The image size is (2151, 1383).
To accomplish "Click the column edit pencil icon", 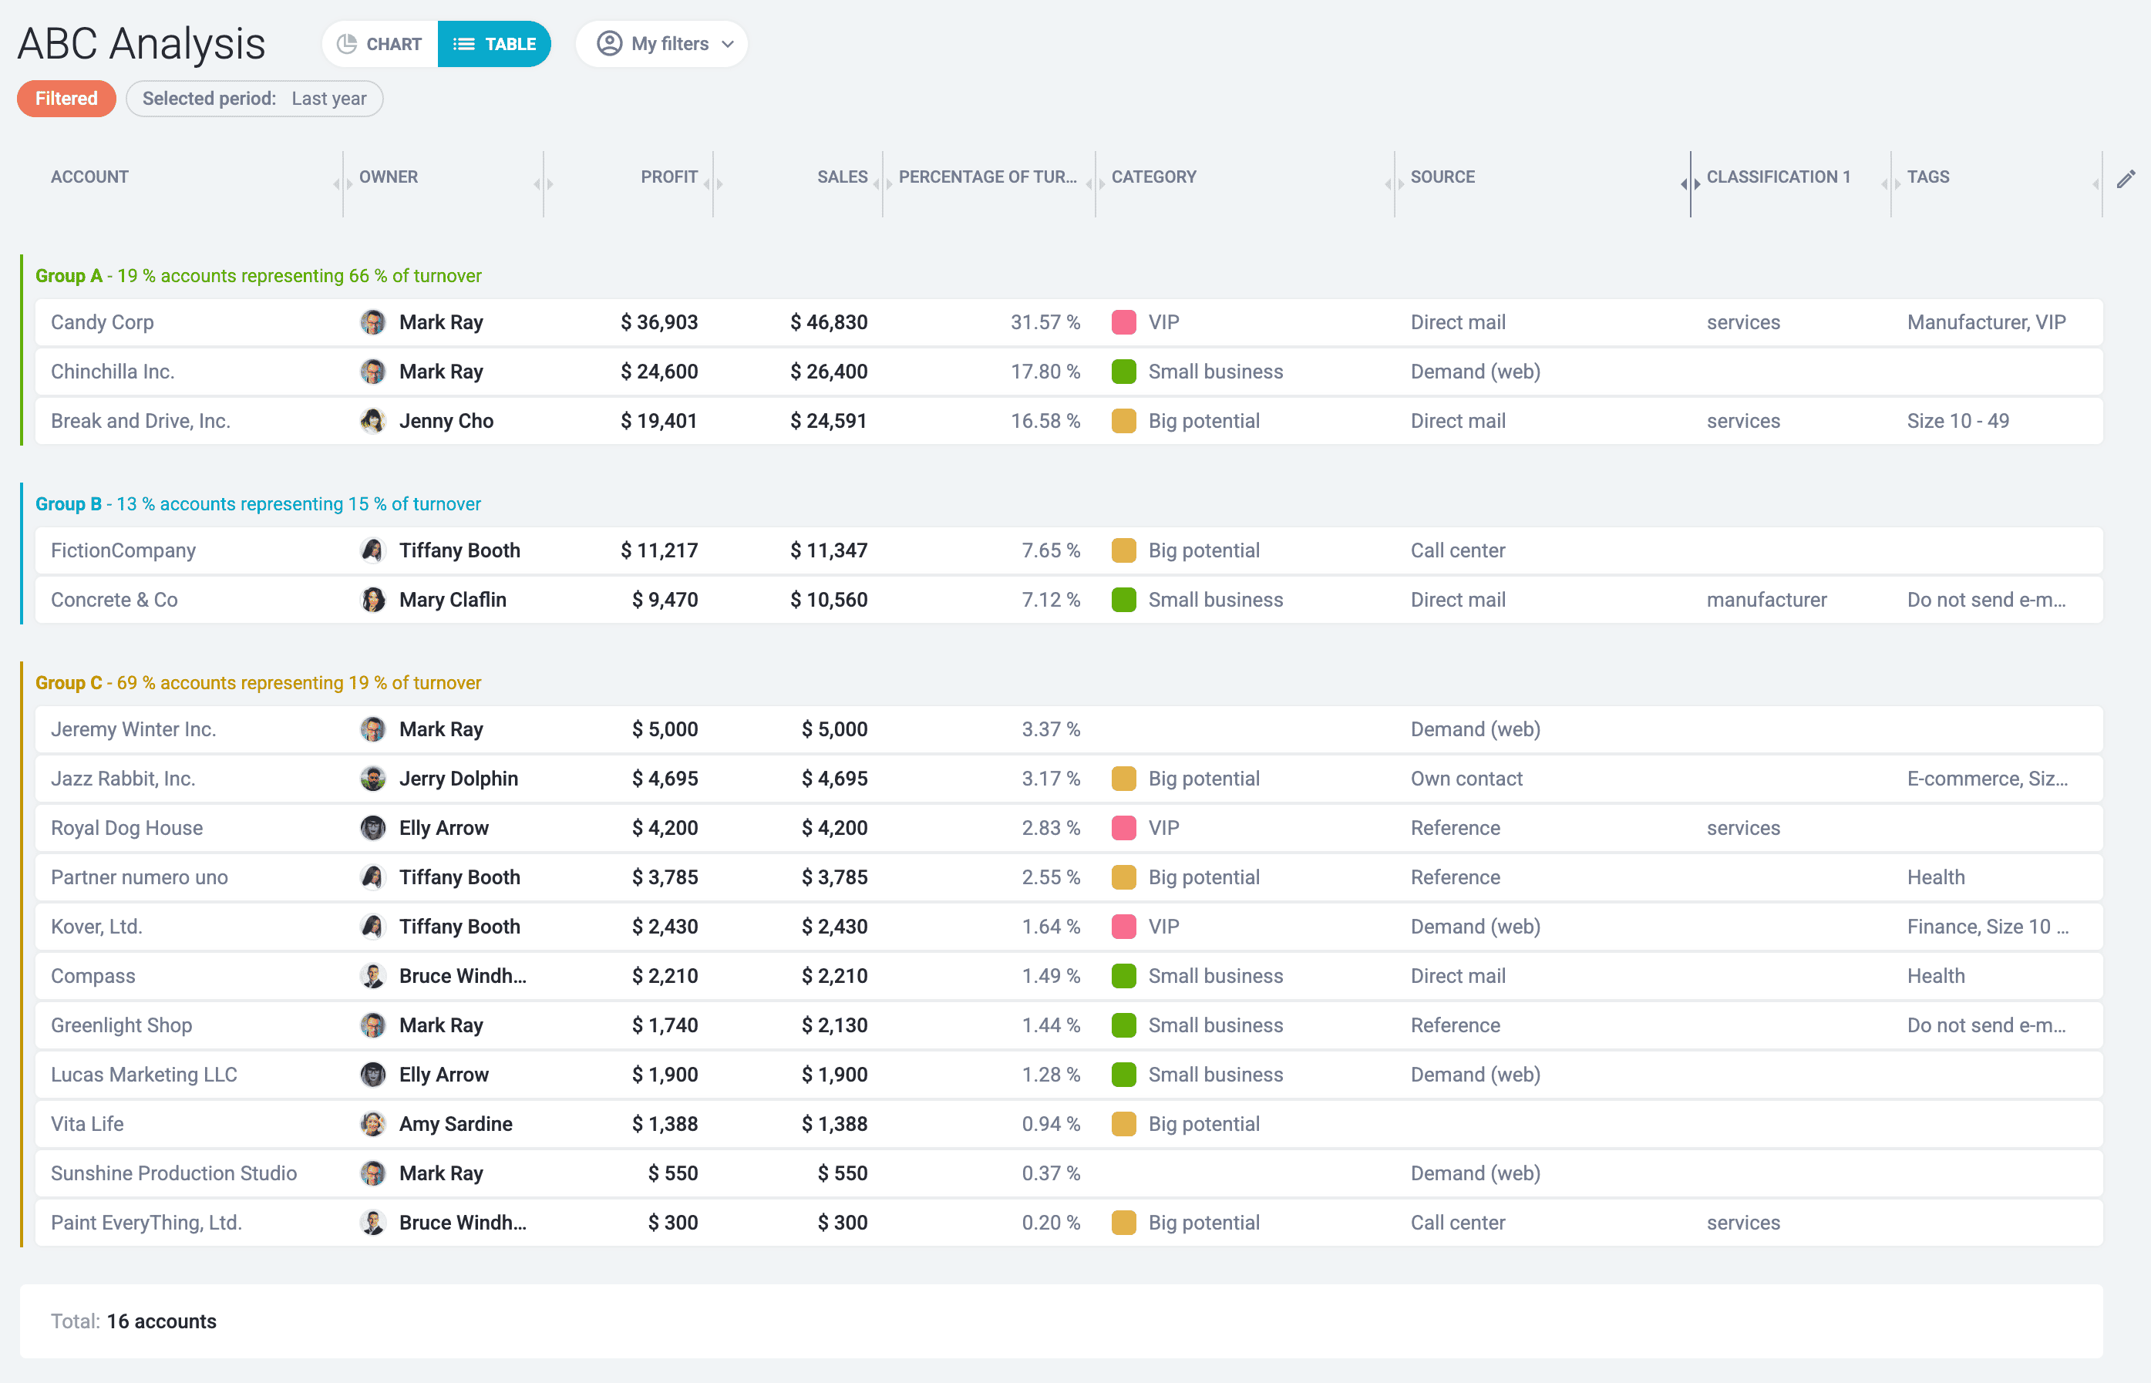I will pyautogui.click(x=2126, y=179).
